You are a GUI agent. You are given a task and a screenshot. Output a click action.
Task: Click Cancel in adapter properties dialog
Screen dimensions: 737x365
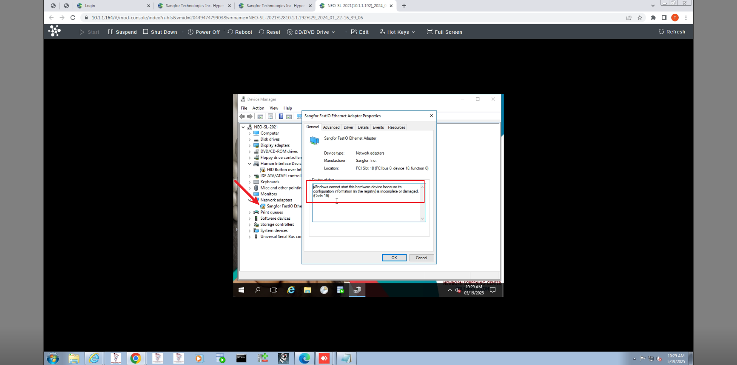(421, 258)
